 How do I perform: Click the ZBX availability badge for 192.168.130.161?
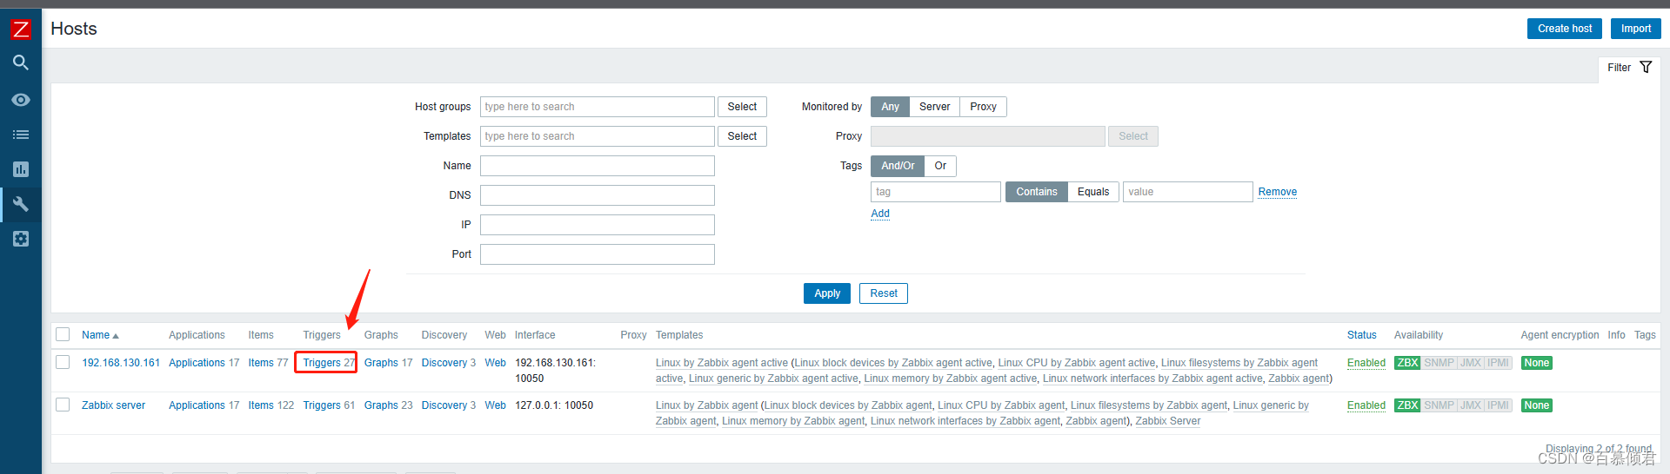pos(1407,363)
